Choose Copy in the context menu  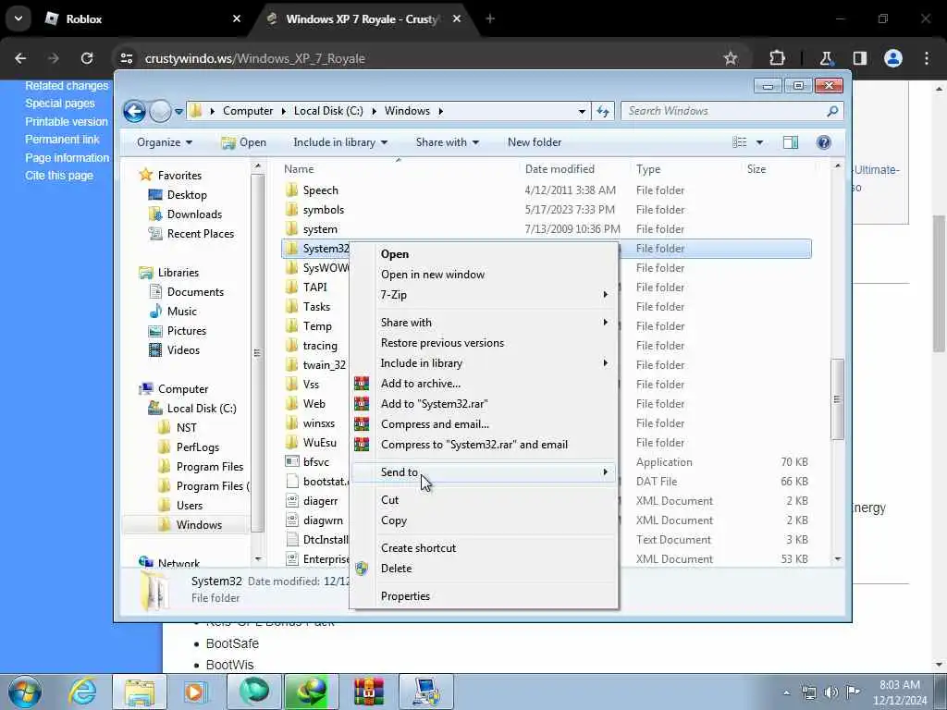click(394, 520)
